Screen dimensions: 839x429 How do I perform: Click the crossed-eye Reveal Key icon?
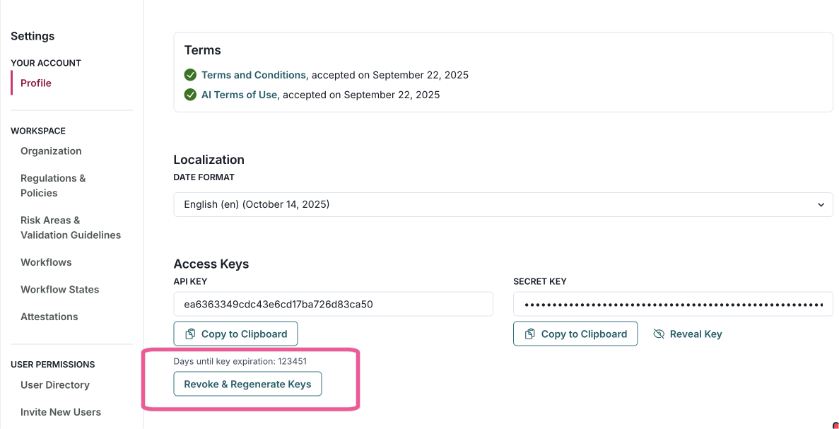click(x=659, y=334)
